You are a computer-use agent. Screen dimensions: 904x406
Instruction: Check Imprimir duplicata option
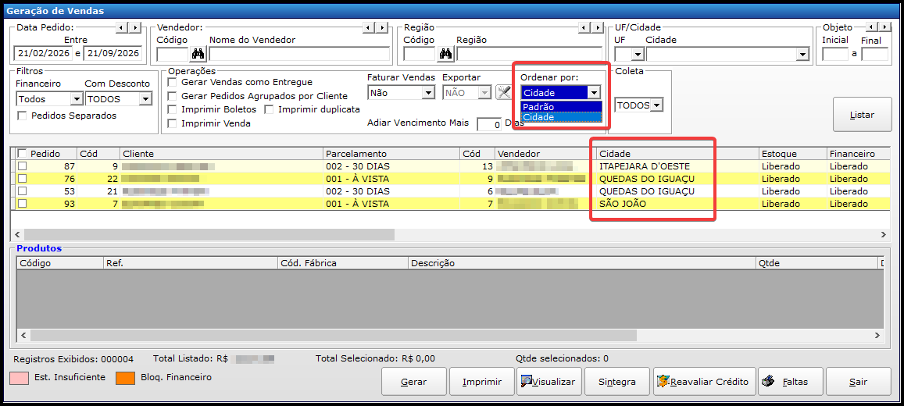(269, 109)
